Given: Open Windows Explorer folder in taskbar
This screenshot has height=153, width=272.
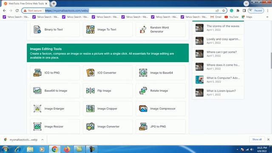Looking at the screenshot, I should click(x=30, y=149).
